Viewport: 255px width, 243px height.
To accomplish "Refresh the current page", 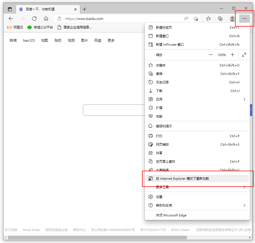I will (x=34, y=19).
